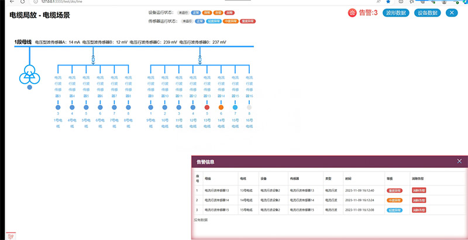Open the 波形数据 waveform data view
The image size is (468, 240).
click(396, 13)
